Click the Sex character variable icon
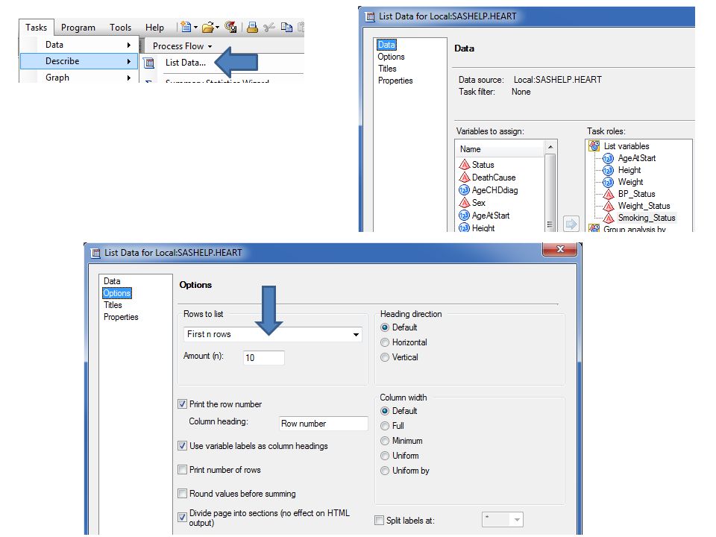The width and height of the screenshot is (716, 537). tap(465, 202)
